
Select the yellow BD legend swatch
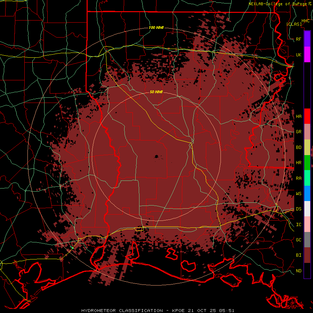click(x=307, y=147)
